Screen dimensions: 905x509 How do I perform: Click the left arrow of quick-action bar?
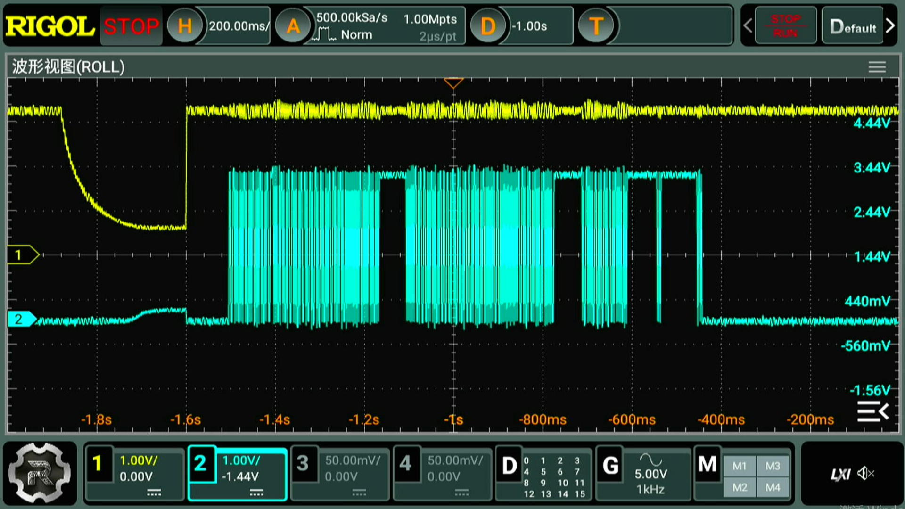748,25
